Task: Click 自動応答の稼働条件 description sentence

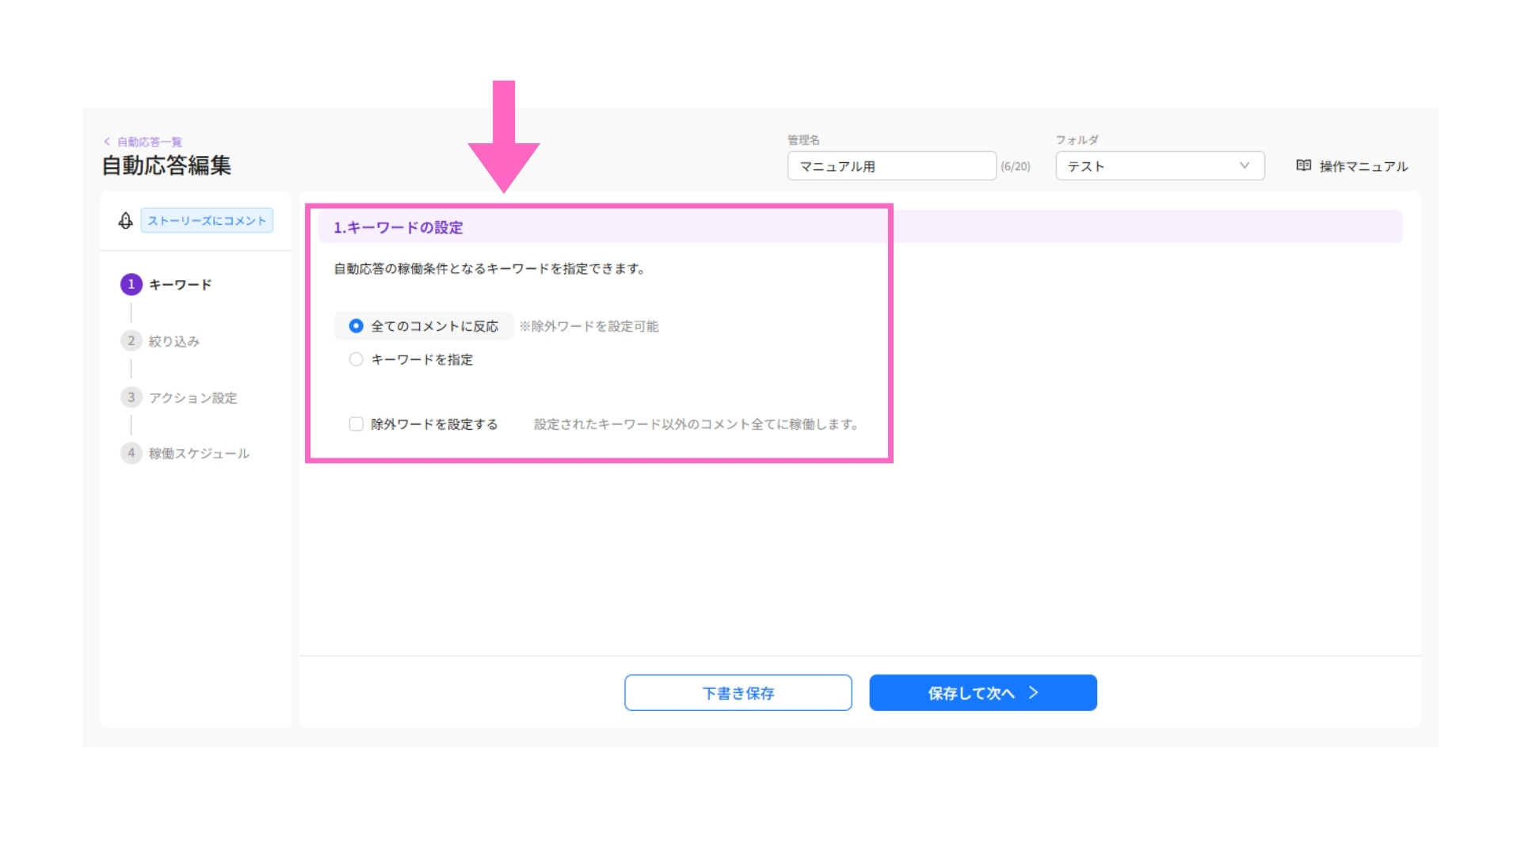Action: [x=490, y=269]
